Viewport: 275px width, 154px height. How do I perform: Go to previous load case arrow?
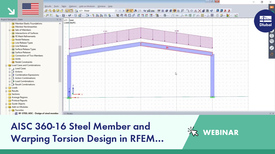click(120, 11)
